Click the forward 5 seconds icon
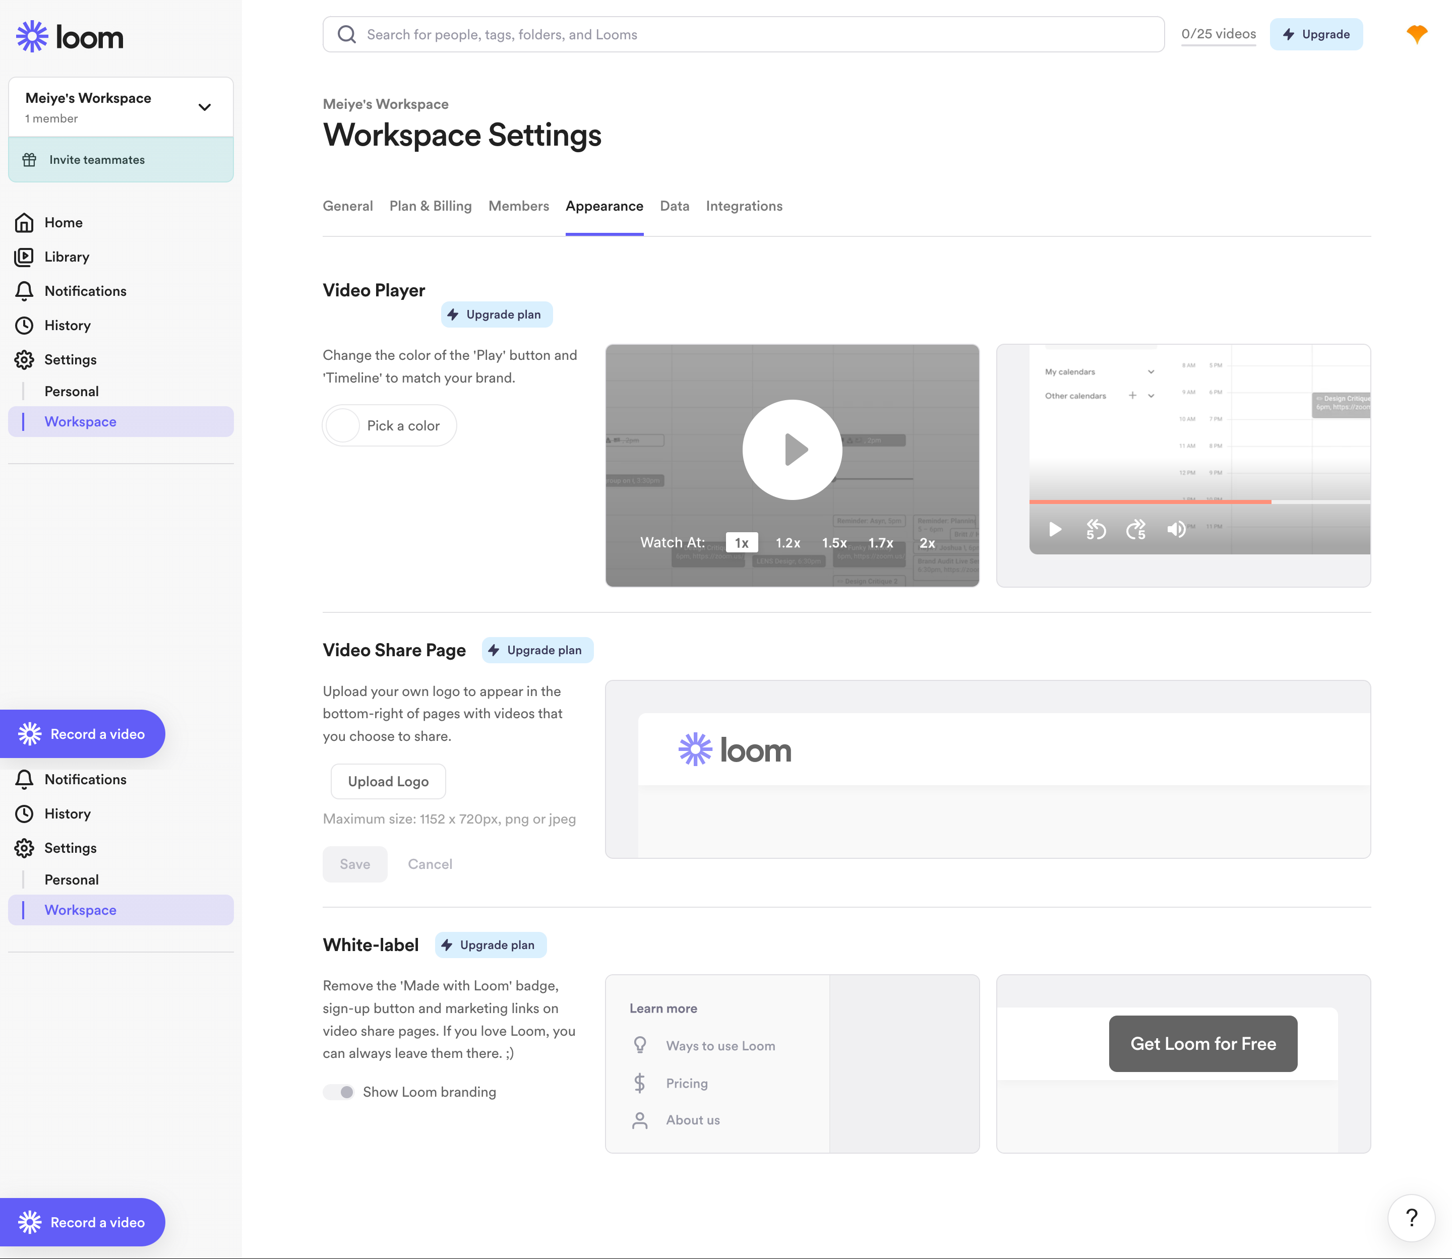 pyautogui.click(x=1136, y=529)
